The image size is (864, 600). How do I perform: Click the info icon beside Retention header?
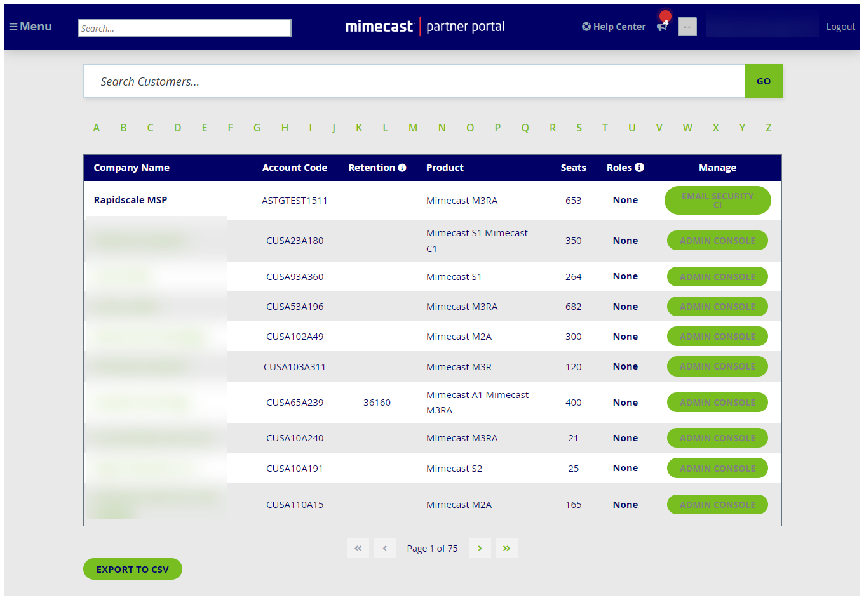pyautogui.click(x=402, y=167)
